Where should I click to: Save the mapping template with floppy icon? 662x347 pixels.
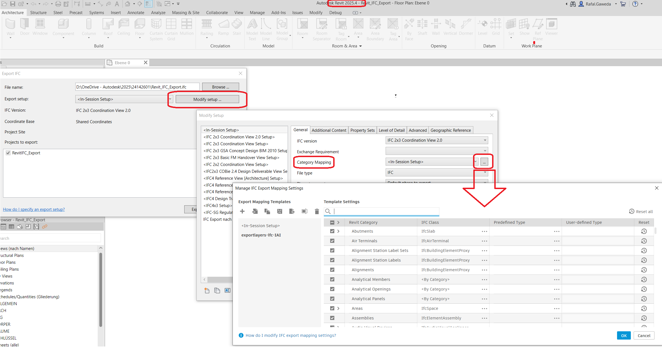pos(279,211)
